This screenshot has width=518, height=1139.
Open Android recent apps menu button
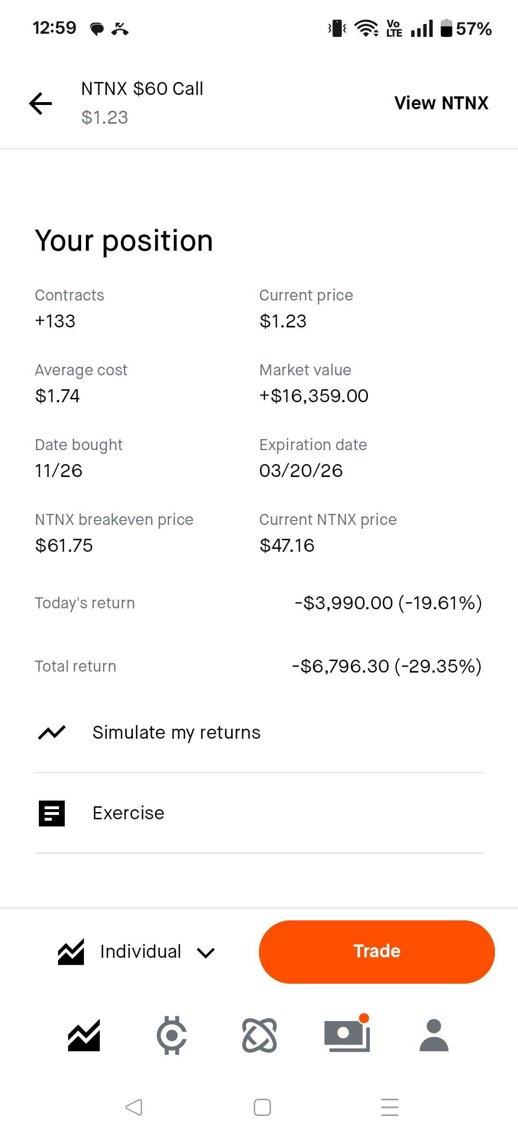point(389,1107)
